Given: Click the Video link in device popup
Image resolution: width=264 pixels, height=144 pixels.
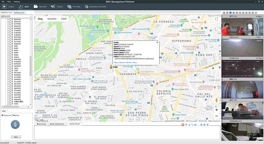Looking at the screenshot, I should pos(116,63).
